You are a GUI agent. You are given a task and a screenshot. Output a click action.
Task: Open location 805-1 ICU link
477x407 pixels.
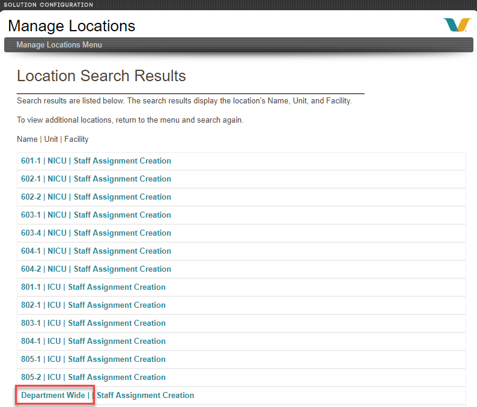(x=93, y=359)
